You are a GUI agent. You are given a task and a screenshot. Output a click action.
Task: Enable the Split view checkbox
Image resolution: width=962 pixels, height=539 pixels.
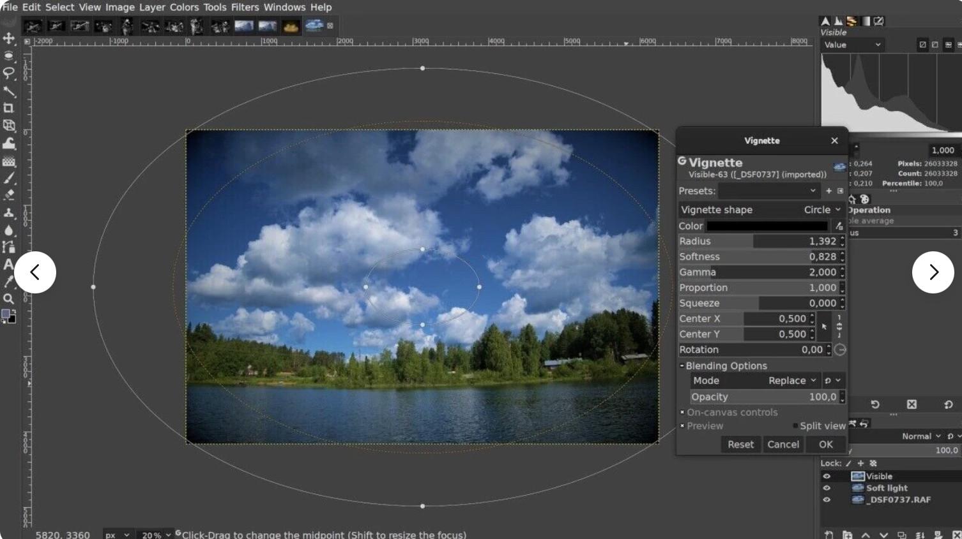coord(795,425)
